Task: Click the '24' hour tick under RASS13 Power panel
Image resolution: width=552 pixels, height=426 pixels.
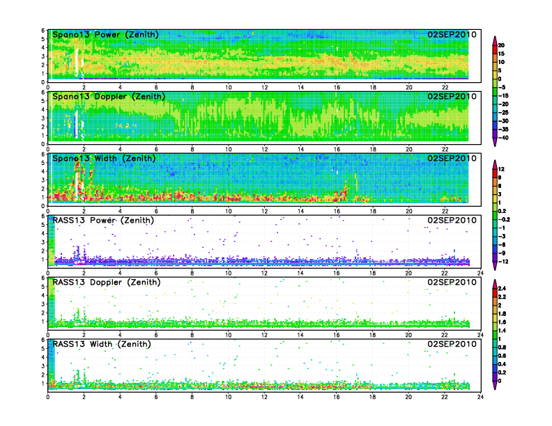Action: [x=480, y=273]
